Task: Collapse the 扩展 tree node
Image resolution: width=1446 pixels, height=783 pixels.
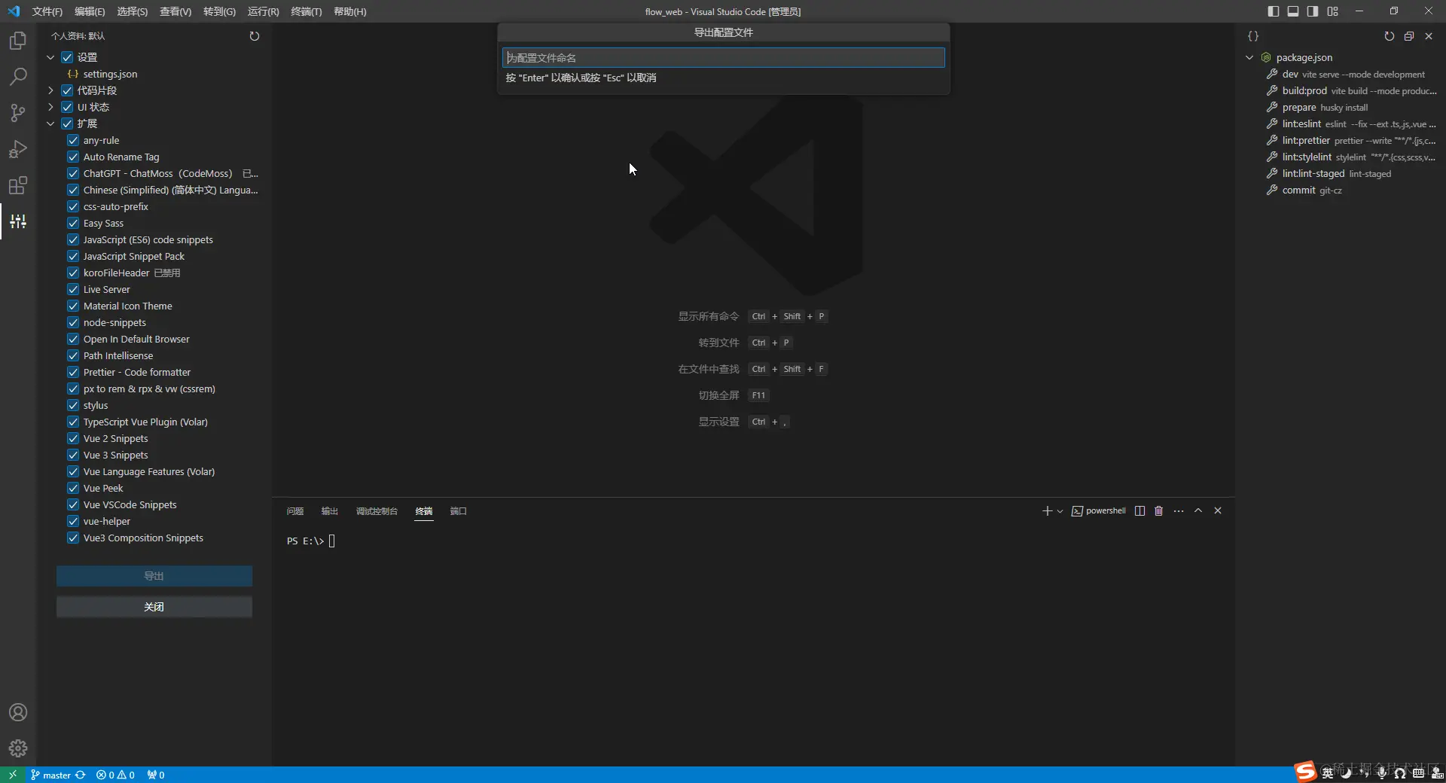Action: click(x=50, y=123)
